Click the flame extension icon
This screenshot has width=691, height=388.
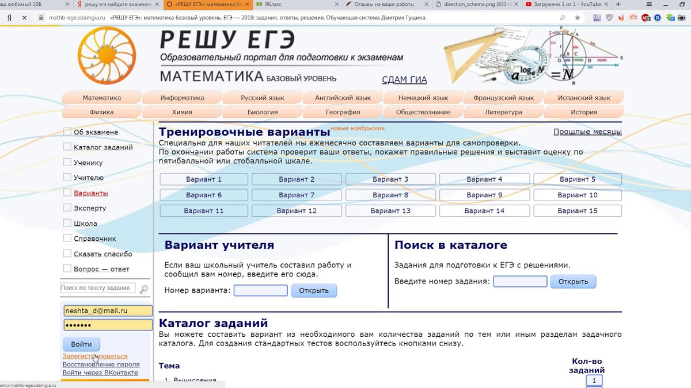(621, 18)
